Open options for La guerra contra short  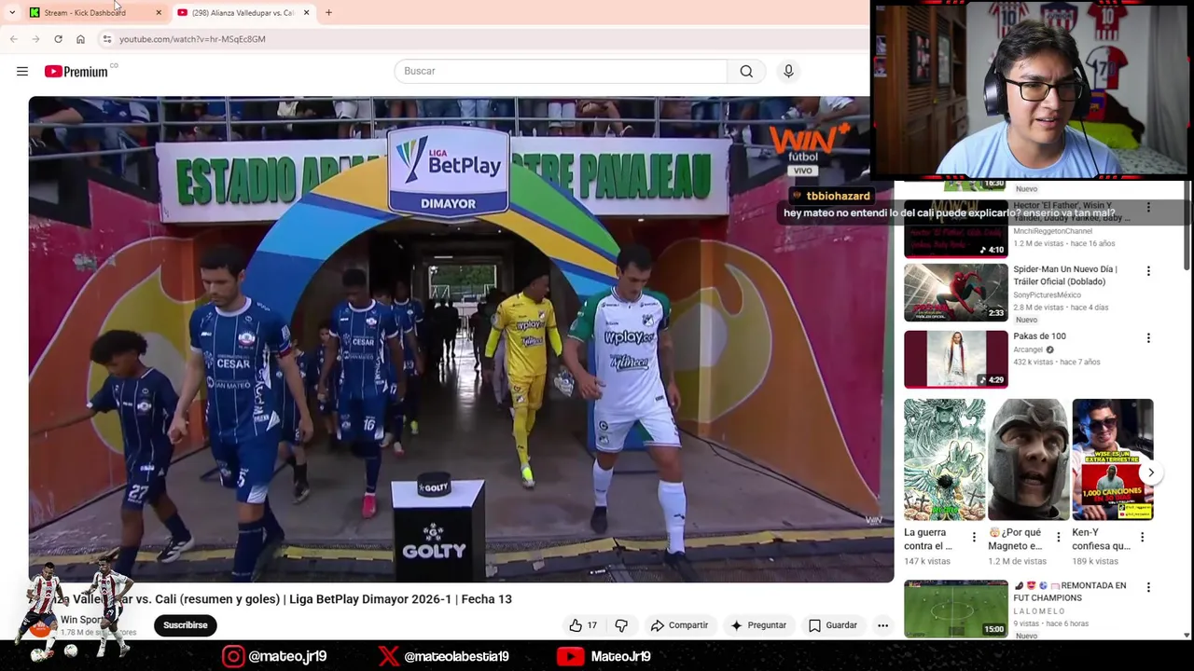click(x=974, y=537)
